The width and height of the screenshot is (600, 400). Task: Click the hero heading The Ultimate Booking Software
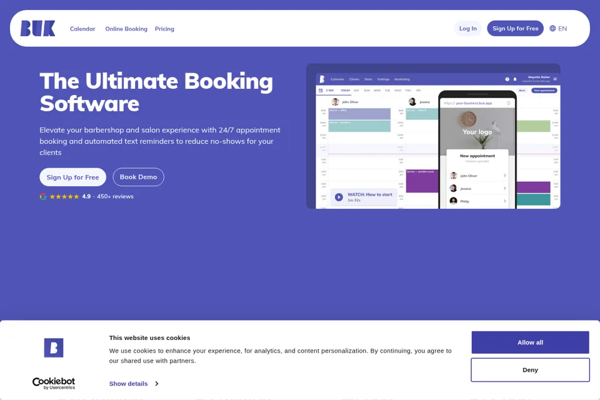156,92
